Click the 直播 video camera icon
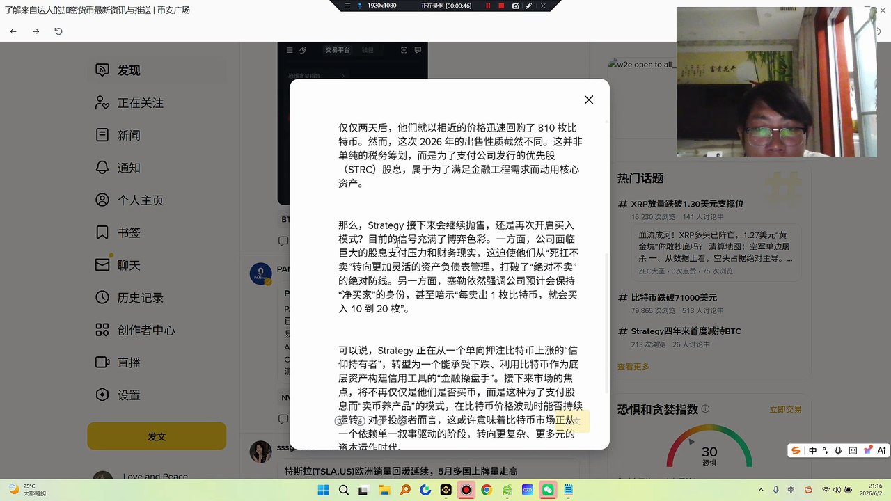Viewport: 891px width, 501px height. pos(102,363)
